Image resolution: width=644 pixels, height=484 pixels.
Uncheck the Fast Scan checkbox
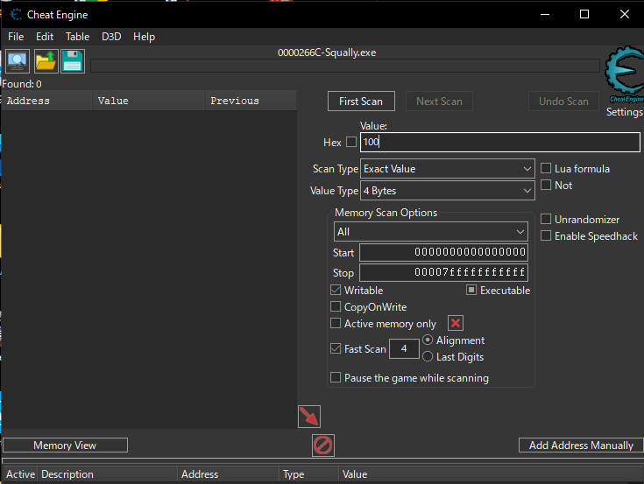click(335, 348)
